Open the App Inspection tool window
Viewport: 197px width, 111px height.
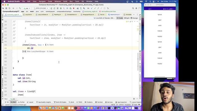coord(121,102)
